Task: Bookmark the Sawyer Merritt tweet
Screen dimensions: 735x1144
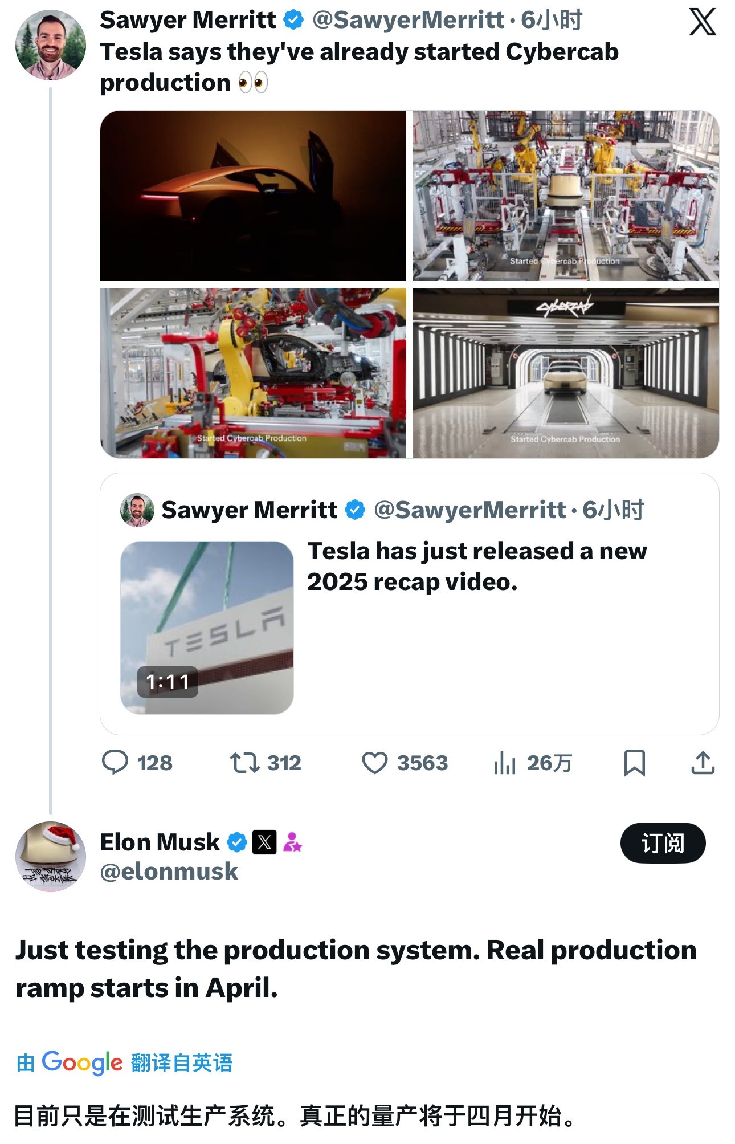Action: pos(634,763)
